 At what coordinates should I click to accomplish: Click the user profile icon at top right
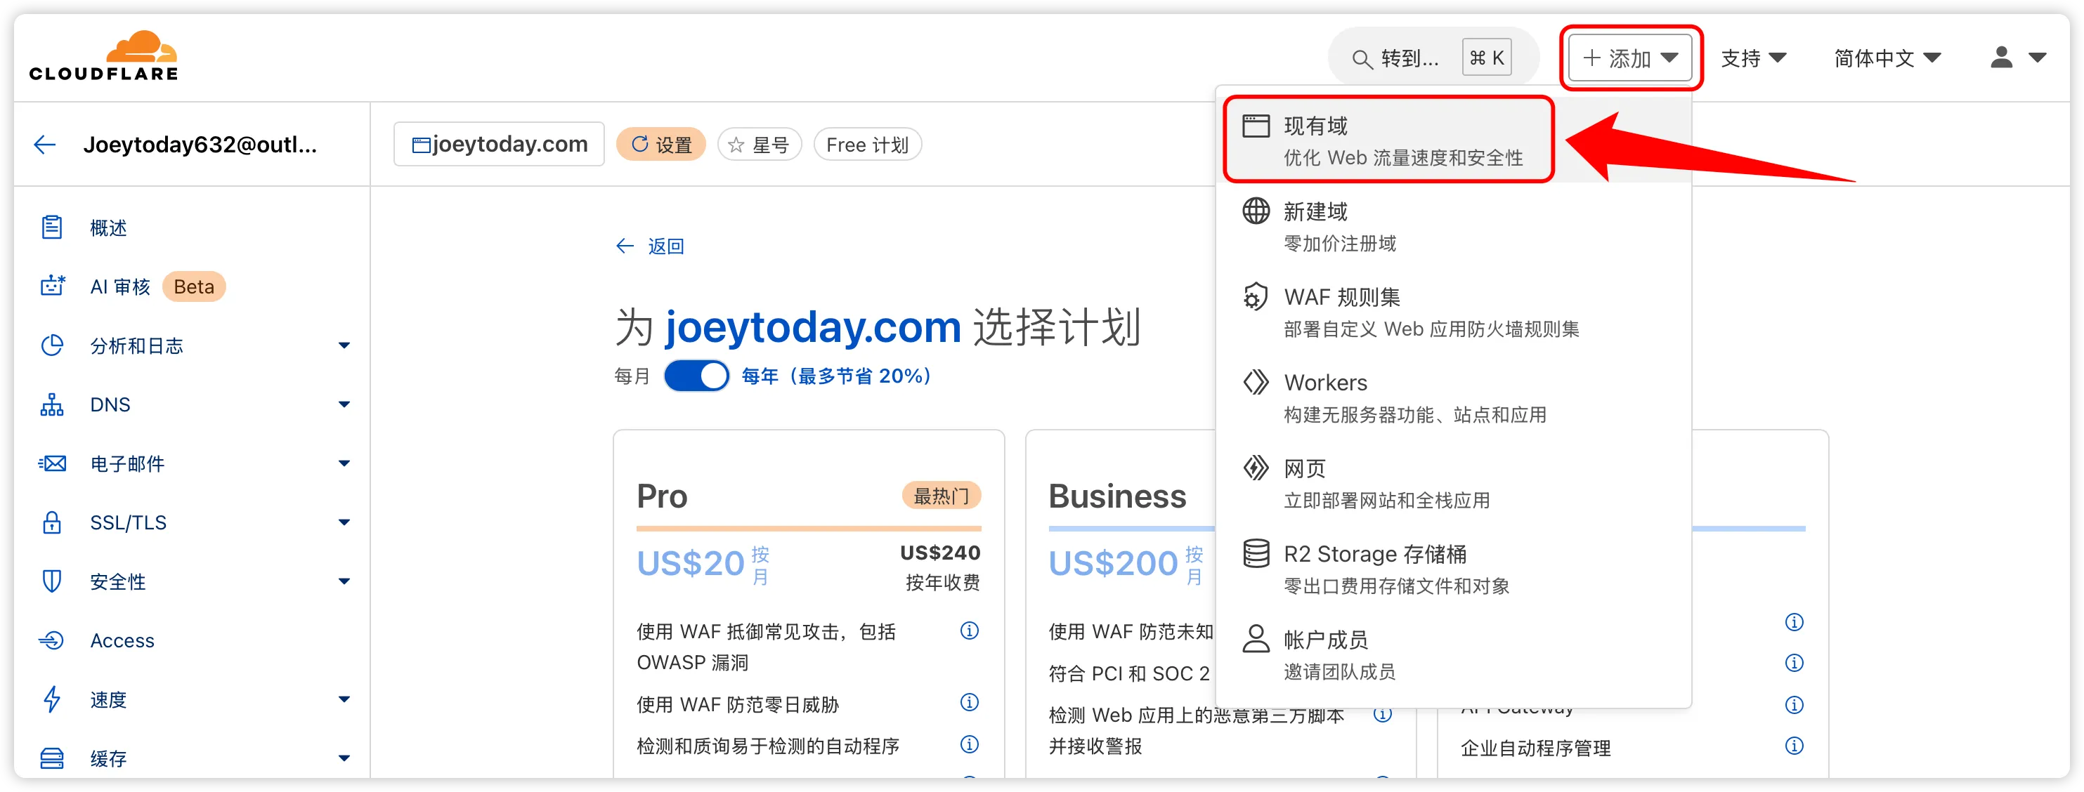(x=2002, y=58)
